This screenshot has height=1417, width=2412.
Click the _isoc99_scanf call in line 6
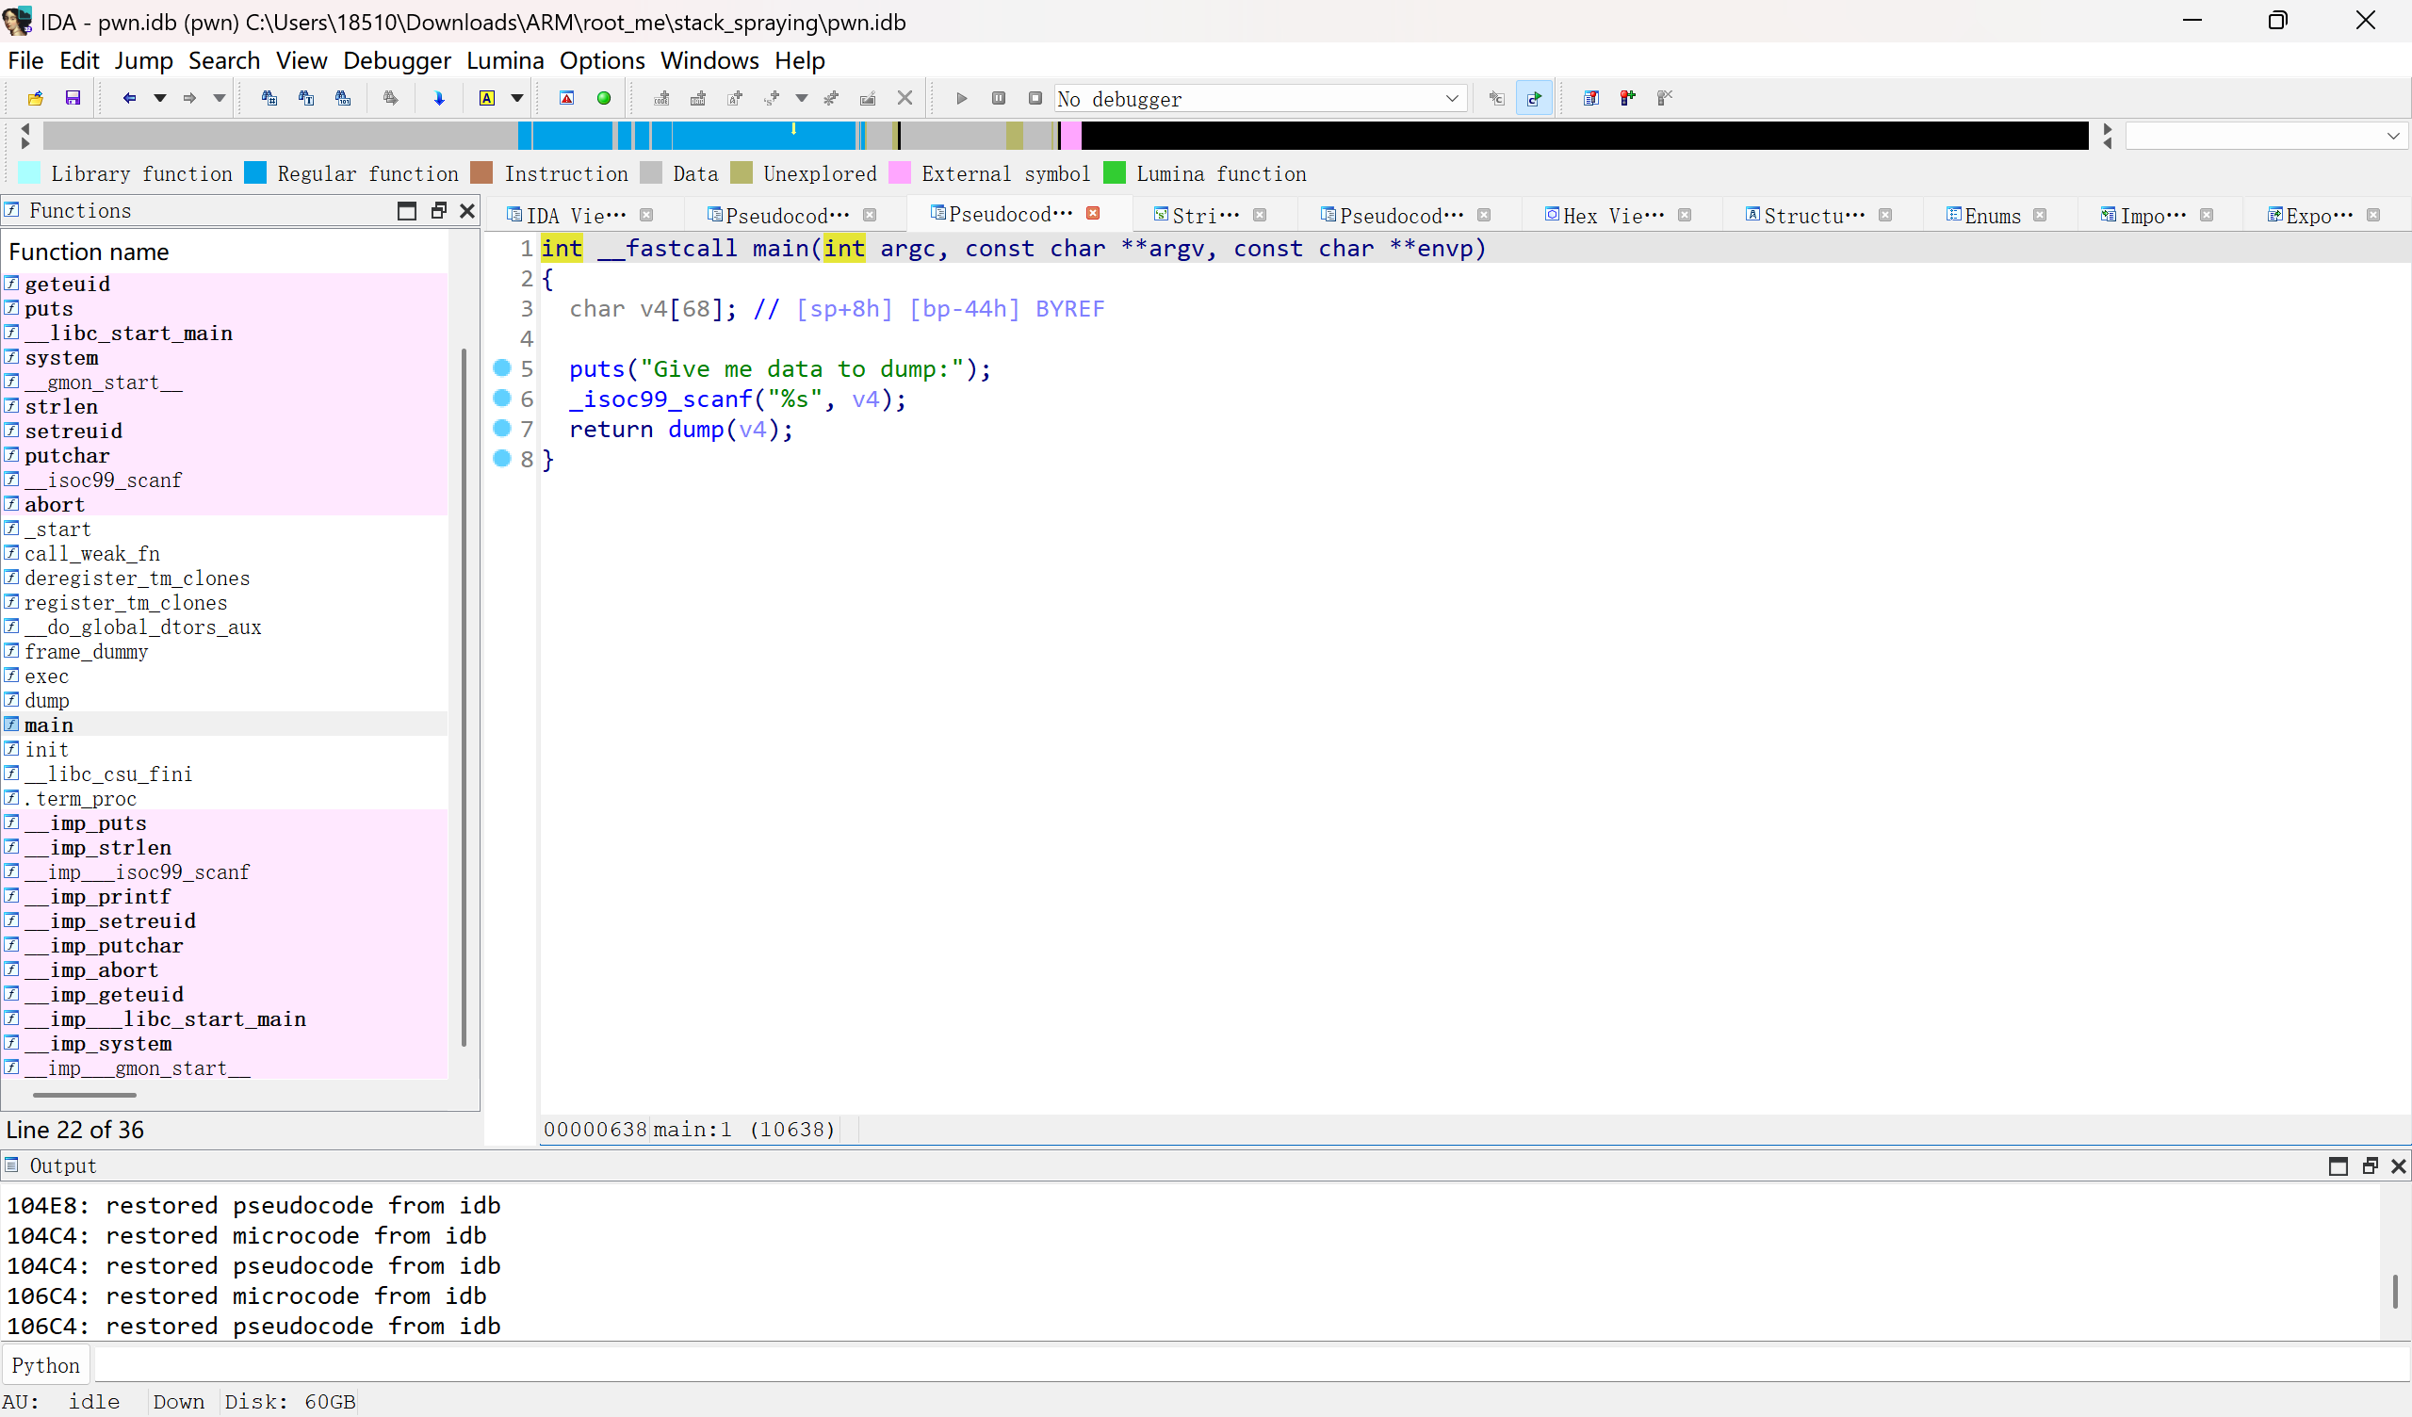[660, 399]
